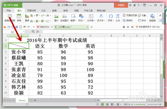This screenshot has height=109, width=167.
Task: Switch to the 公式 ribbon tab
Action: (43, 11)
